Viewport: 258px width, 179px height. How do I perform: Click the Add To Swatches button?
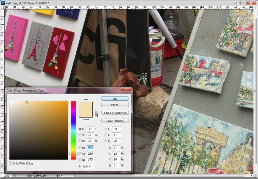(x=115, y=113)
